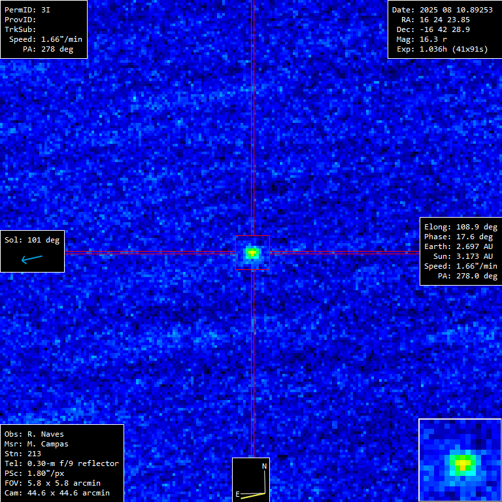Click the 'Exp: 1.036h (41x91s)' text
Viewport: 502px width, 502px height.
point(443,49)
